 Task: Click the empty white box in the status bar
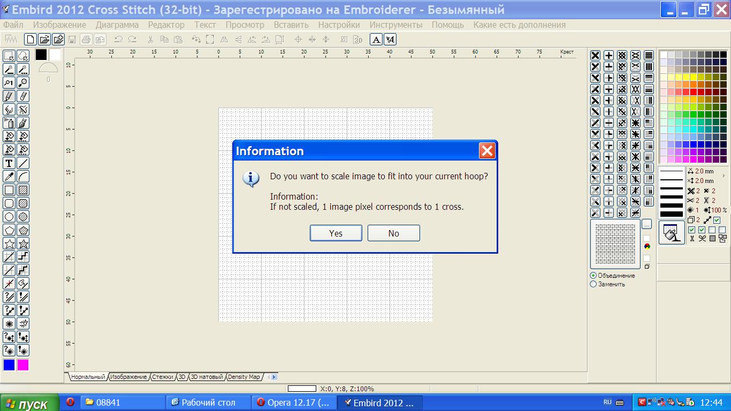[x=302, y=389]
